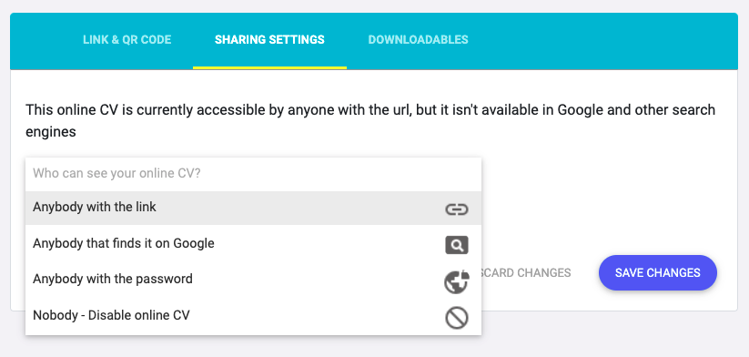The width and height of the screenshot is (749, 357).
Task: Select "Anybody with the link" option
Action: [253, 208]
